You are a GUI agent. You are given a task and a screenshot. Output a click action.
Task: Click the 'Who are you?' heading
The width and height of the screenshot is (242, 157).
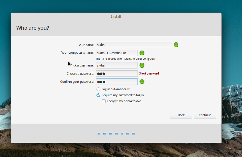[33, 28]
